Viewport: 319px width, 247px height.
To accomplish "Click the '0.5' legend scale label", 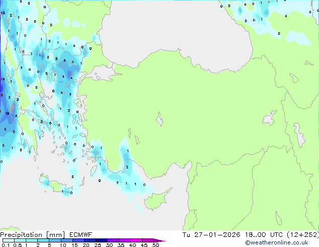I will point(17,245).
